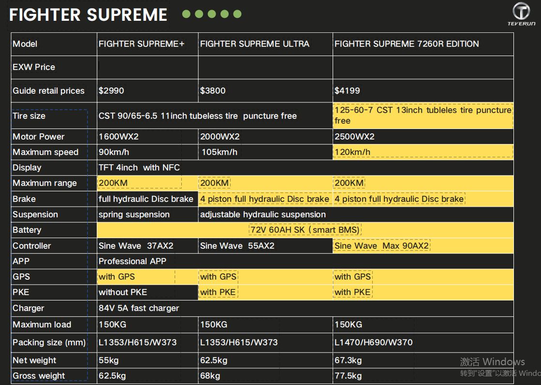Select the EXW Price row label
This screenshot has width=541, height=385.
tap(34, 67)
